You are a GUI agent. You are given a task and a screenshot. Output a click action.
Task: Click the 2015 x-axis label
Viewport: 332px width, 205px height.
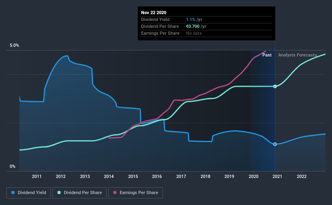[133, 176]
